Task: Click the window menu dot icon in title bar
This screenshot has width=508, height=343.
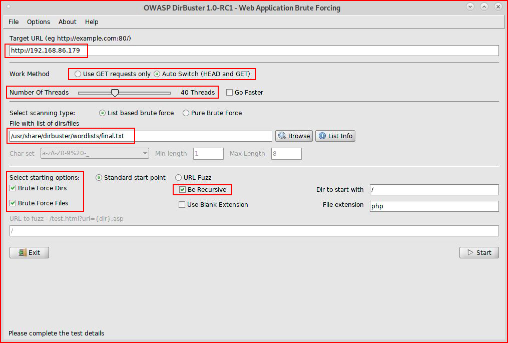Action: pyautogui.click(x=9, y=7)
